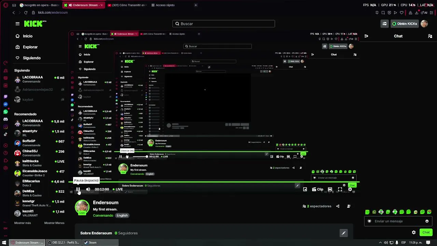Open Endersoum channel avatar

[82, 207]
